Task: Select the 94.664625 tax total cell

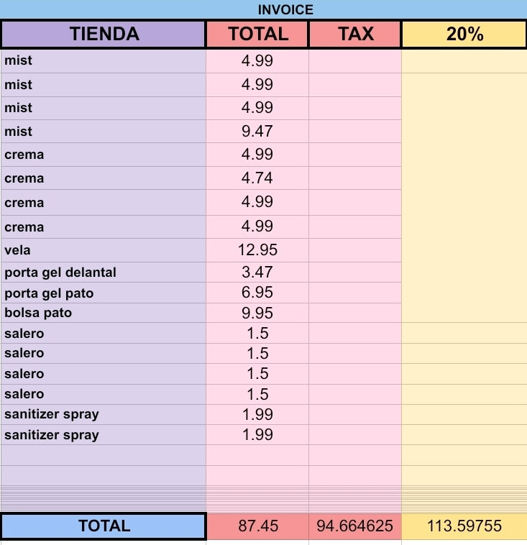Action: pyautogui.click(x=355, y=526)
